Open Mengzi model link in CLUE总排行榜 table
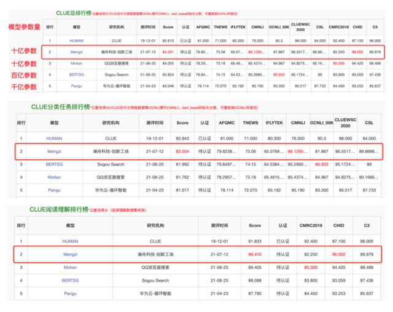Viewport: 393px width, 312px height. (x=76, y=52)
